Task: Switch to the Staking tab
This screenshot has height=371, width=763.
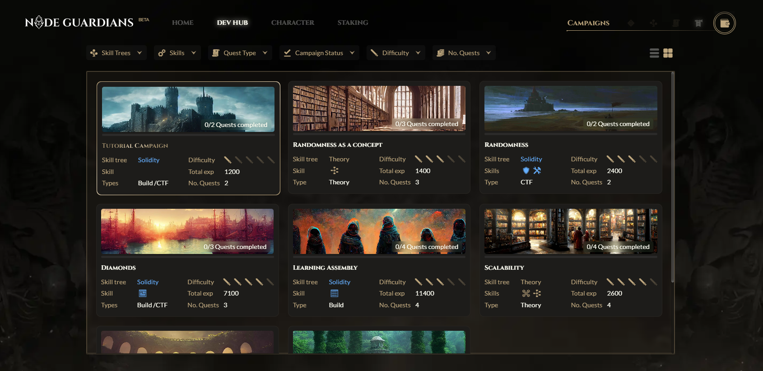Action: 353,23
